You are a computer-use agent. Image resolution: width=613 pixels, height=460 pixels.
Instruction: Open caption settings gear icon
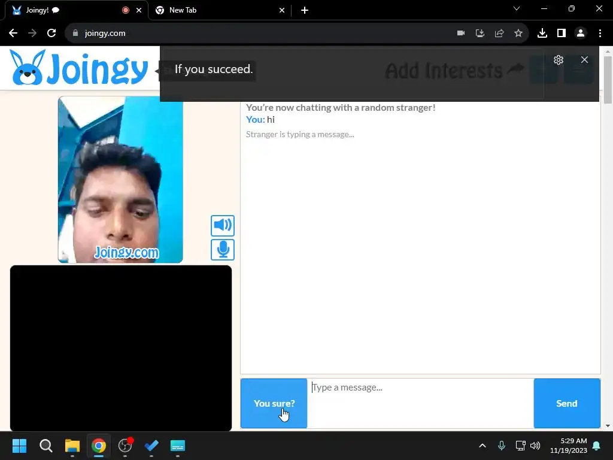559,60
